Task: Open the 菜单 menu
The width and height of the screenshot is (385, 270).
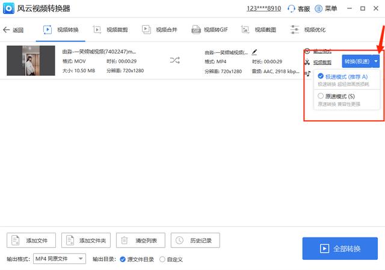Action: tap(326, 8)
